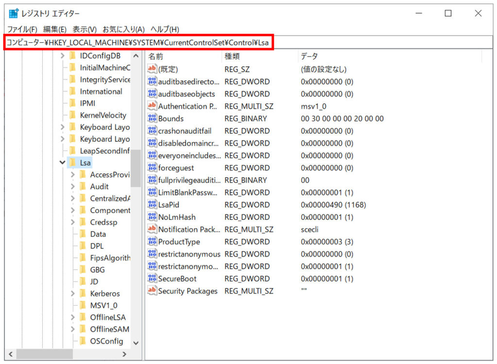Click the horizontal scroll right arrow

click(x=125, y=354)
